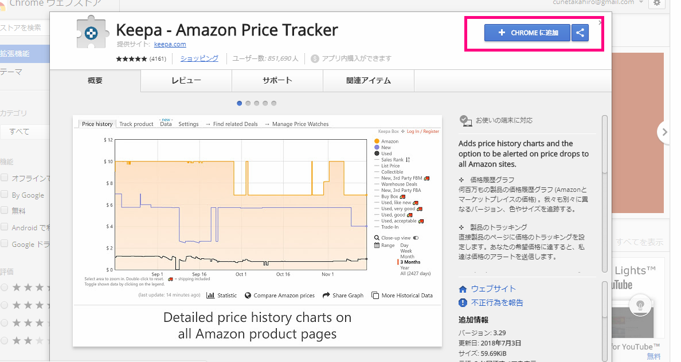
Task: Check the 無料 filter checkbox
Action: 5,211
